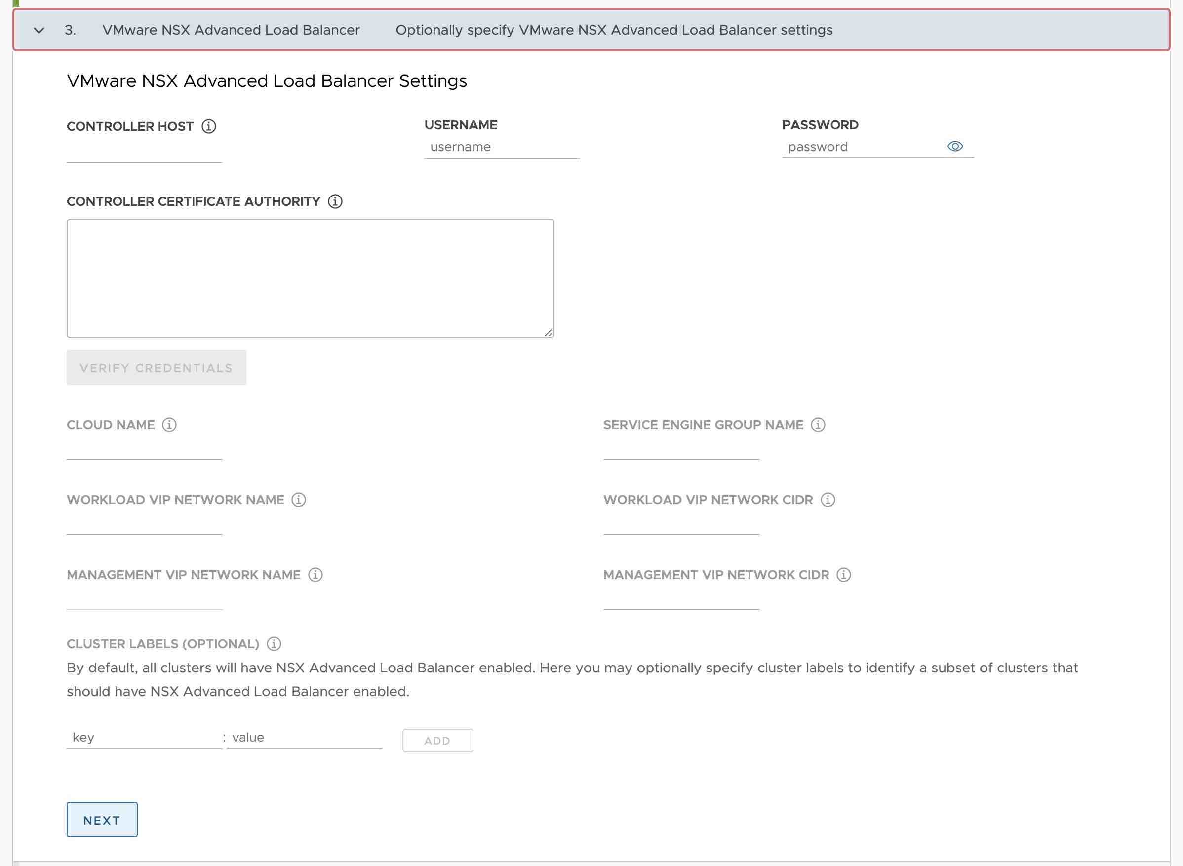Toggle password visibility eye icon
The width and height of the screenshot is (1183, 866).
pos(955,146)
